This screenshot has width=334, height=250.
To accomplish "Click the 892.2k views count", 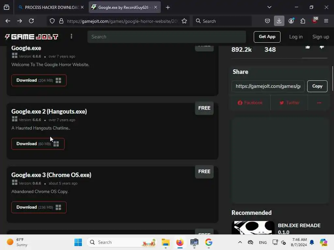I will [x=241, y=49].
